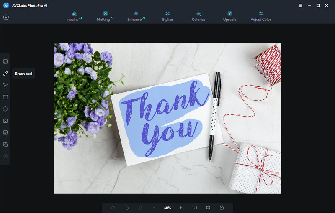The image size is (335, 213).
Task: Save the image with the disk icon
Action: [222, 208]
